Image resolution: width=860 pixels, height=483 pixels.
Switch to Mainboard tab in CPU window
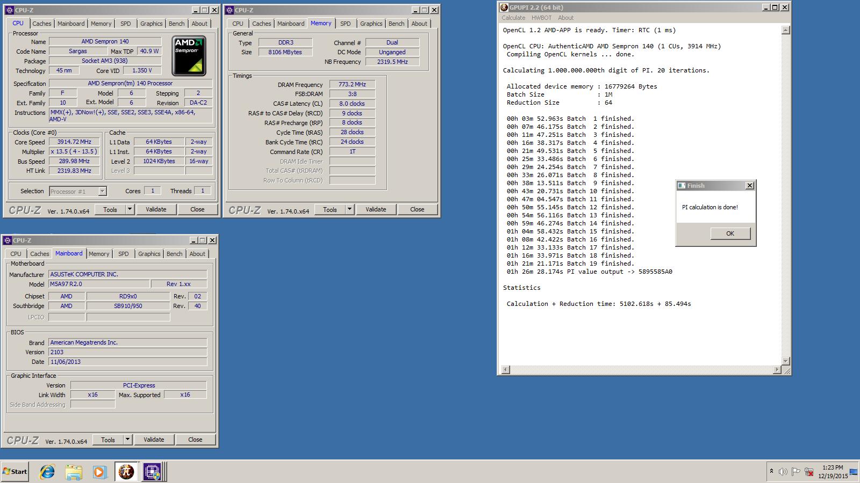coord(71,24)
